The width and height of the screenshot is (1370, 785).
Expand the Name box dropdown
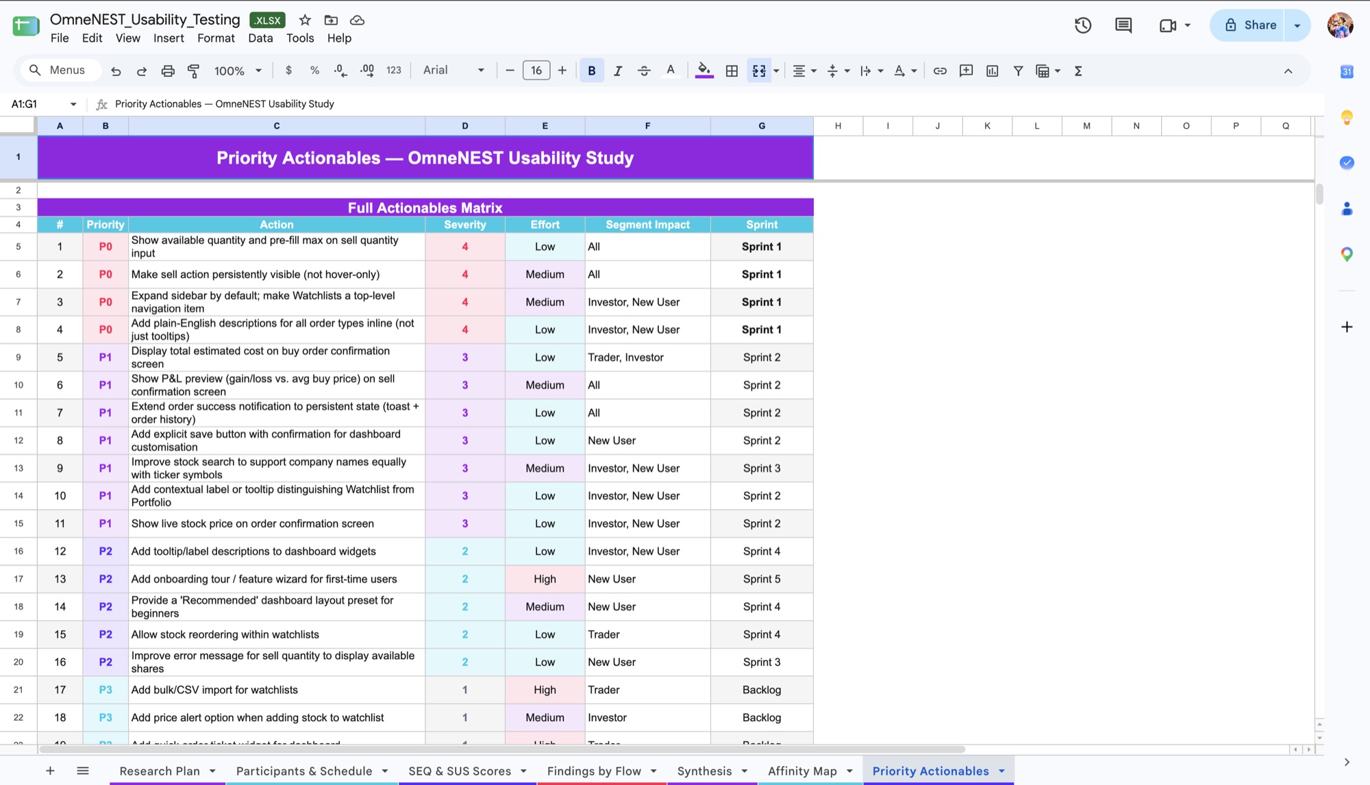click(x=73, y=104)
